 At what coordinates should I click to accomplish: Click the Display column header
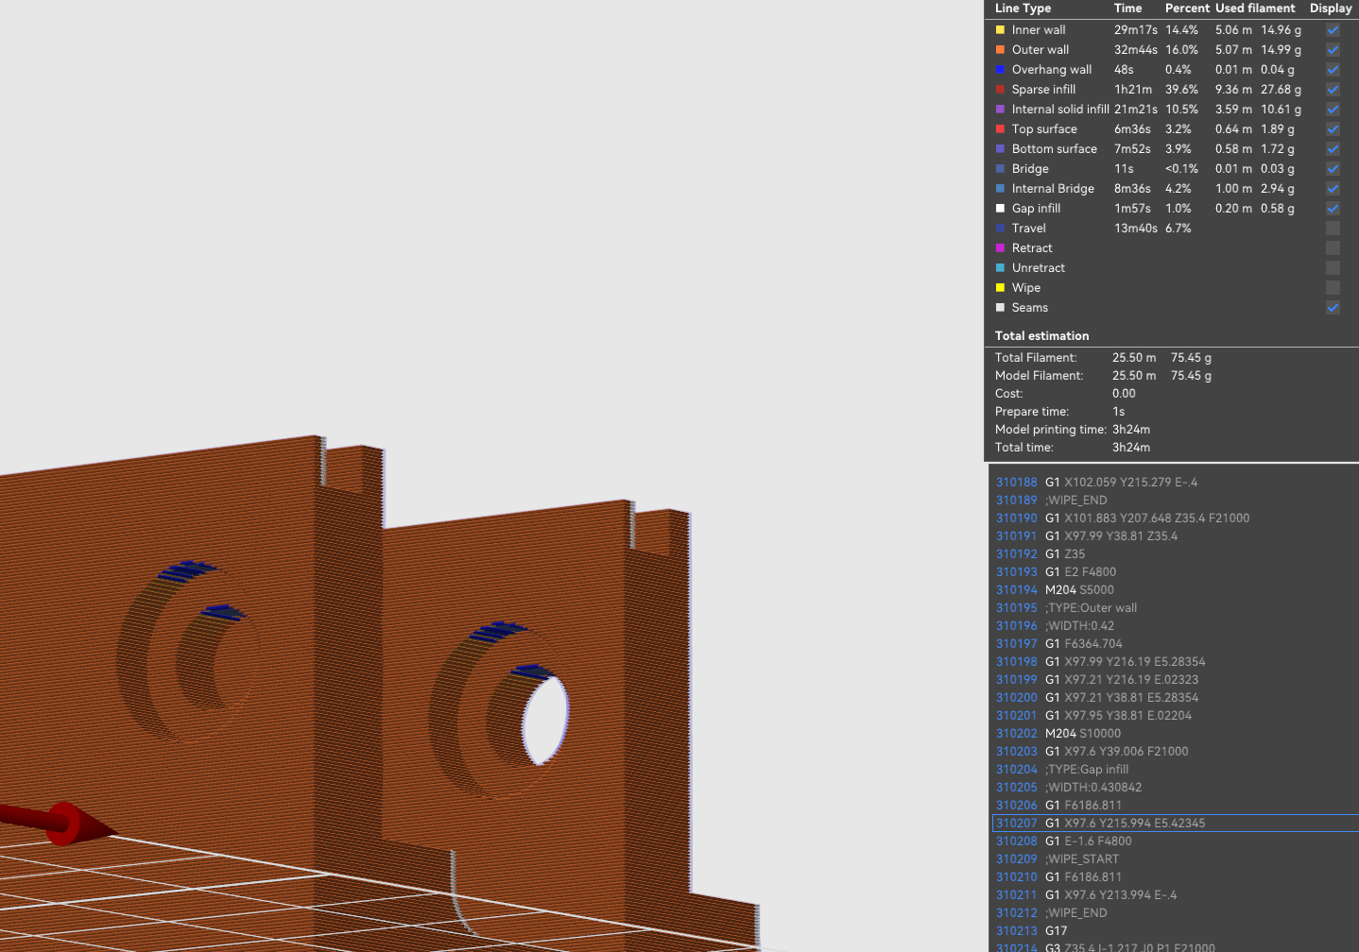click(x=1331, y=8)
